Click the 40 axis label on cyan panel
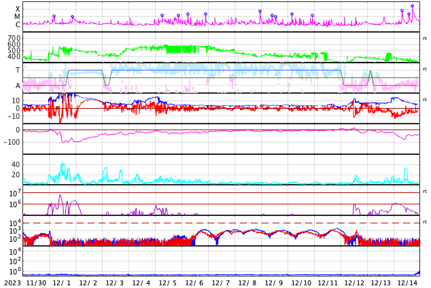Image resolution: width=431 pixels, height=288 pixels. (x=16, y=164)
